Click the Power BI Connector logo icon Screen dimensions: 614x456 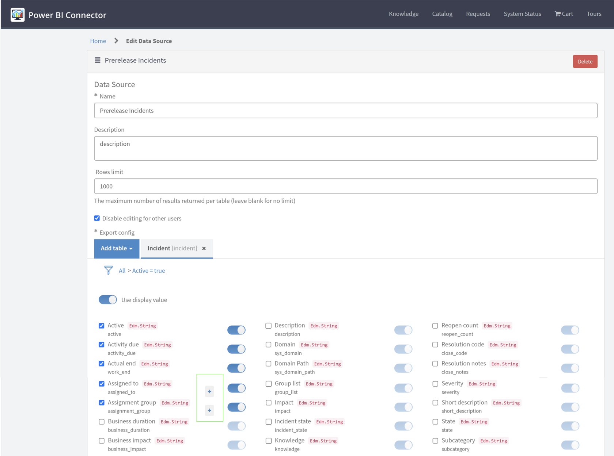[x=18, y=15]
